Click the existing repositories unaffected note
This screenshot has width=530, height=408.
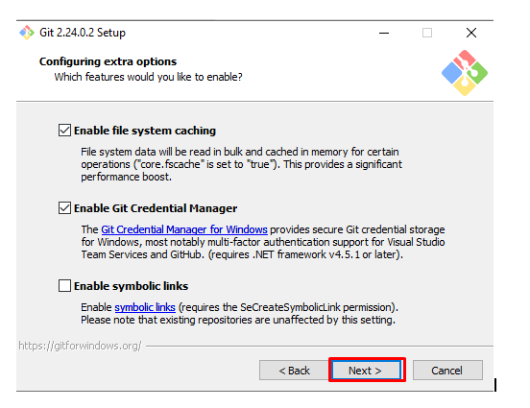[238, 320]
